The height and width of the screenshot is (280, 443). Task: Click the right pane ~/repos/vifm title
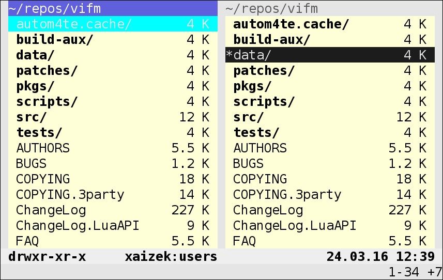(x=271, y=8)
